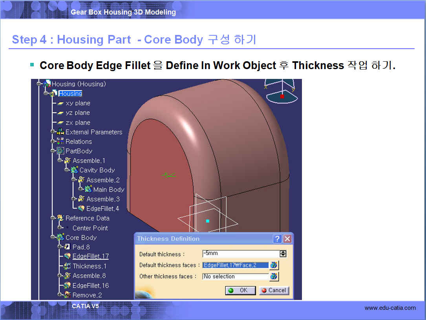Screen dimensions: 426x320
Task: Expand the PartBody tree node
Action: (x=53, y=151)
